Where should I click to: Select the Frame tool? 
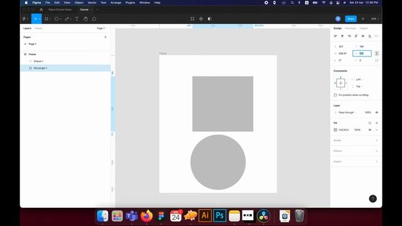[46, 19]
